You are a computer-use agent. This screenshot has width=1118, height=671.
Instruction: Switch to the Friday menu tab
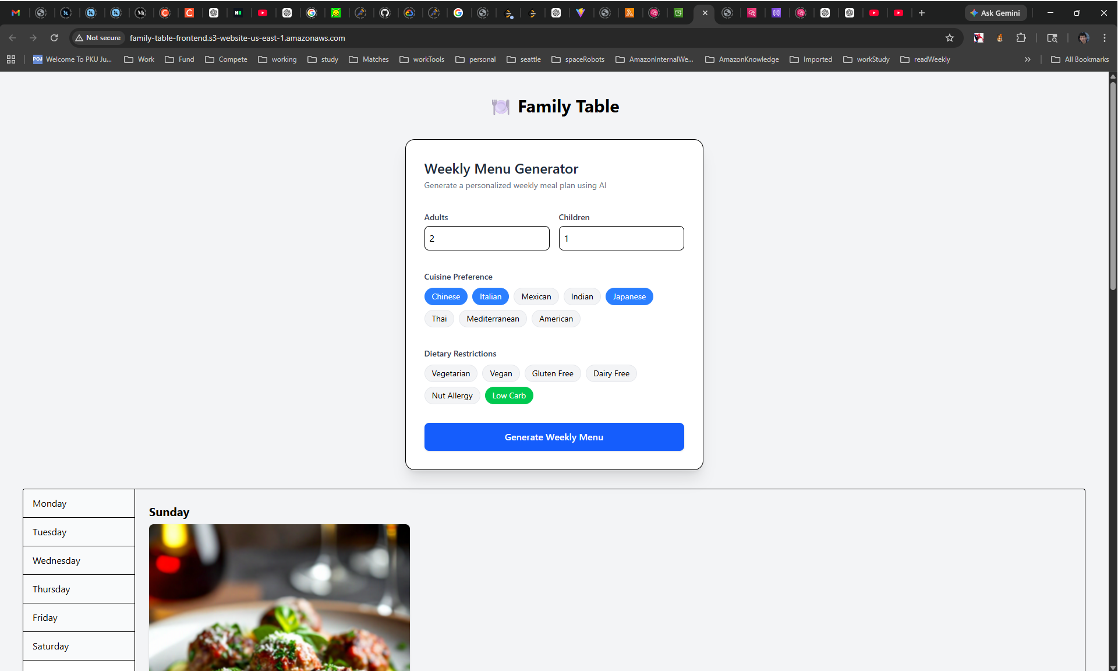tap(79, 617)
